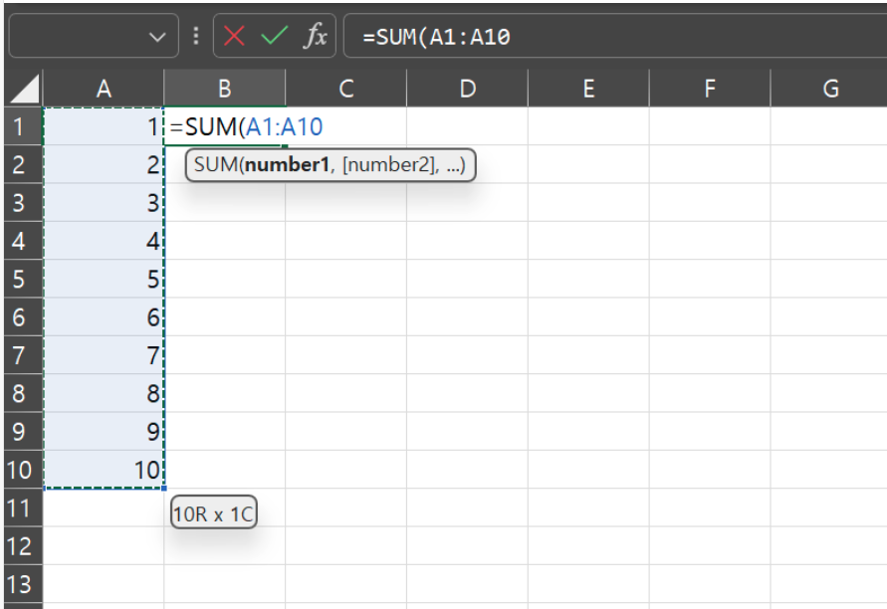This screenshot has height=609, width=887.
Task: Click number1 argument in the SUM tooltip
Action: (x=287, y=164)
